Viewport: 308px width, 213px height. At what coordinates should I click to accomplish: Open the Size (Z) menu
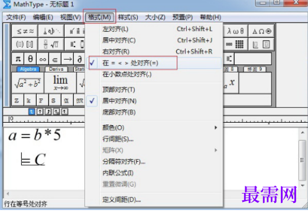(x=155, y=17)
